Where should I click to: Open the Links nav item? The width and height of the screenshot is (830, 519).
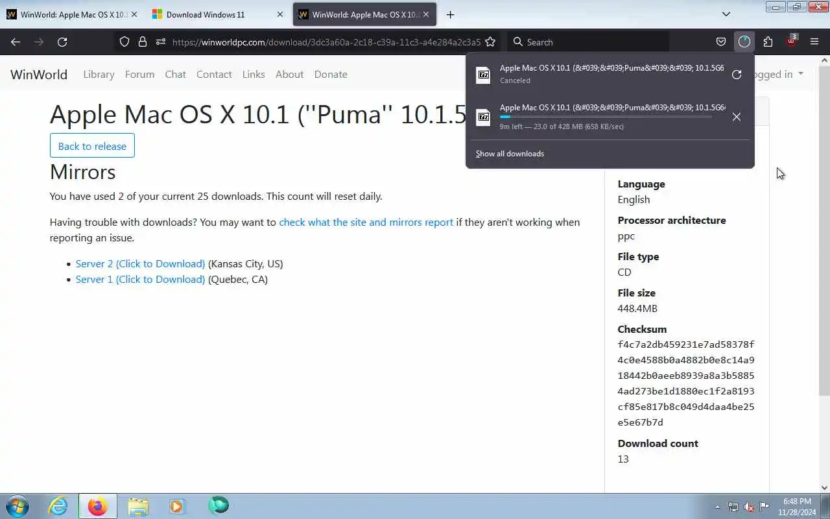point(254,74)
